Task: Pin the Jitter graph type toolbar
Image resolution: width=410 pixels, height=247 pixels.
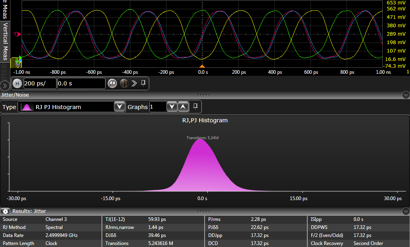Action: pyautogui.click(x=195, y=106)
